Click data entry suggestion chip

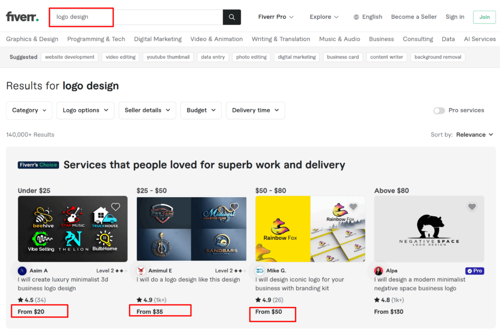[x=213, y=57]
